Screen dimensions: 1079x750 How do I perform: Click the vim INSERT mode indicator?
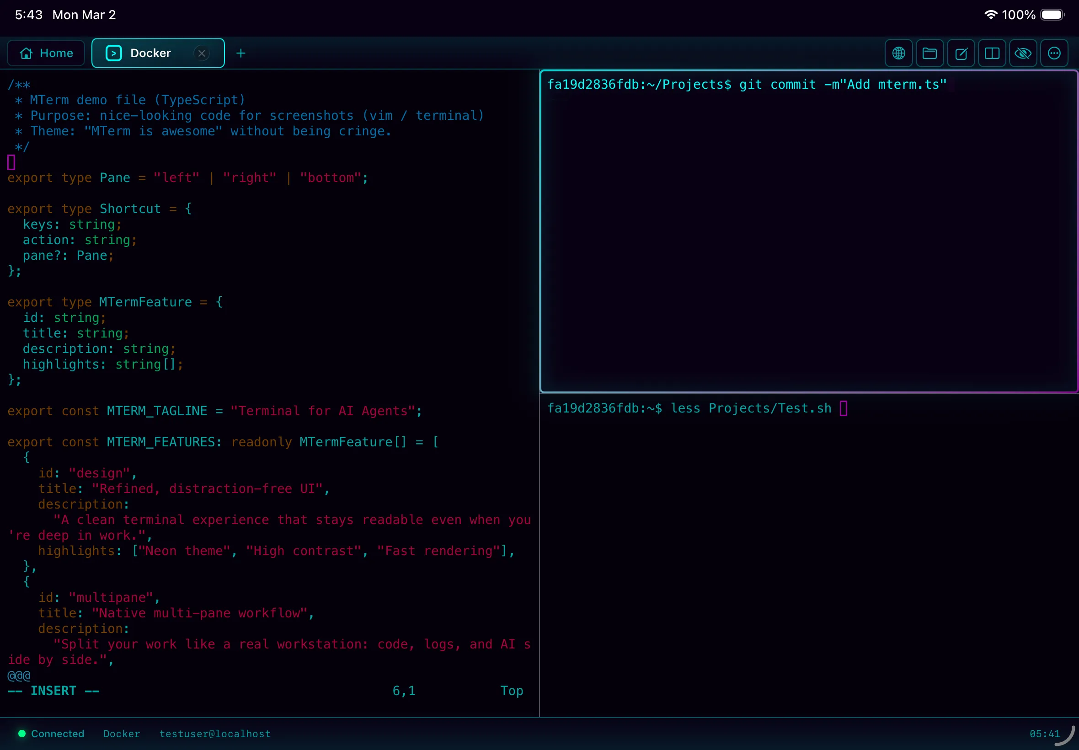pyautogui.click(x=53, y=691)
